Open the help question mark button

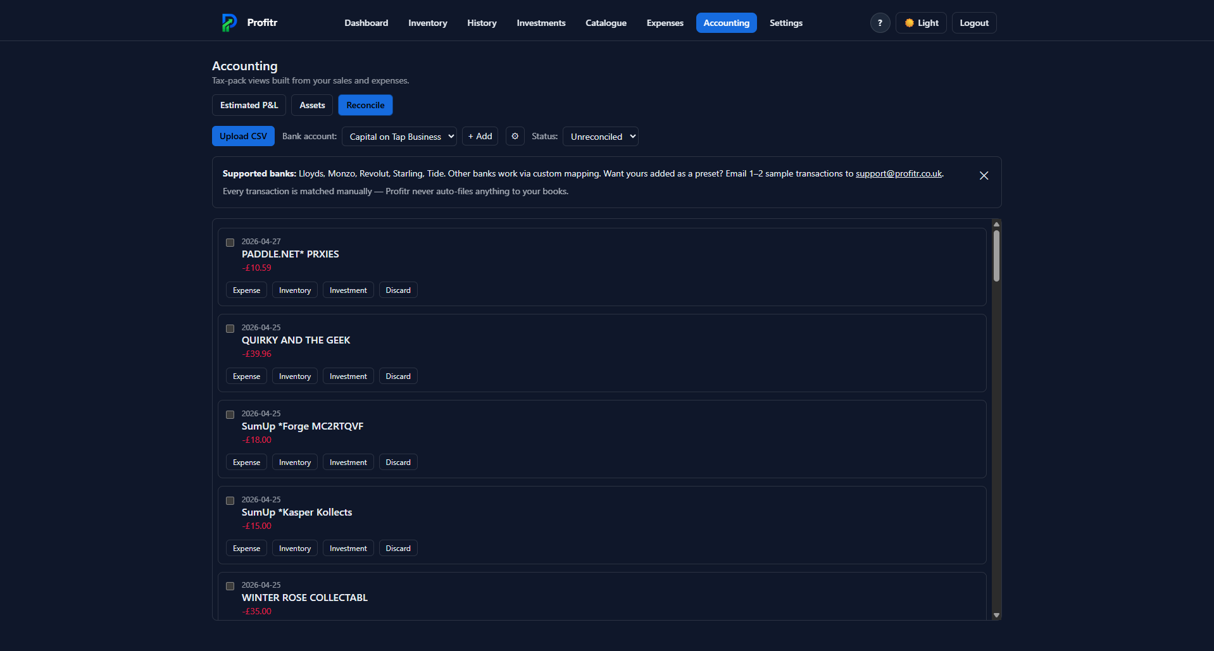880,23
